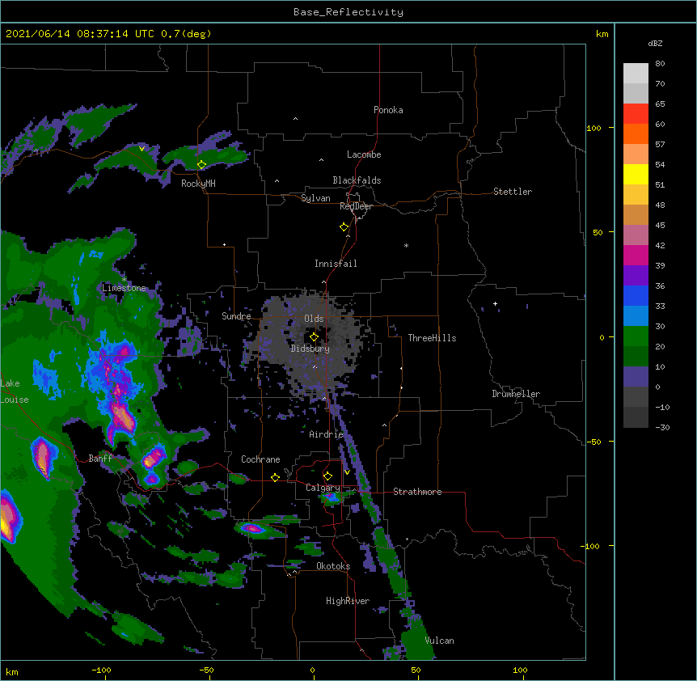Click the Calgary city label
697x681 pixels.
click(323, 488)
